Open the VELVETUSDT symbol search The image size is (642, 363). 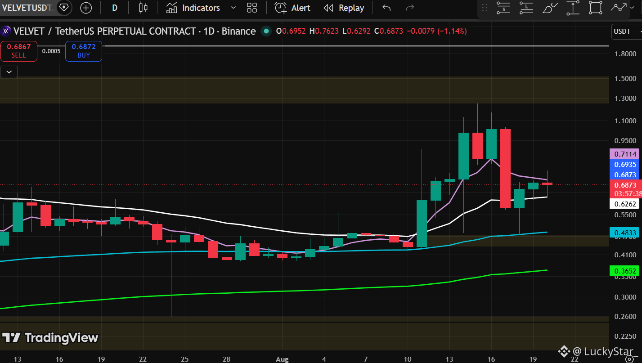(27, 8)
